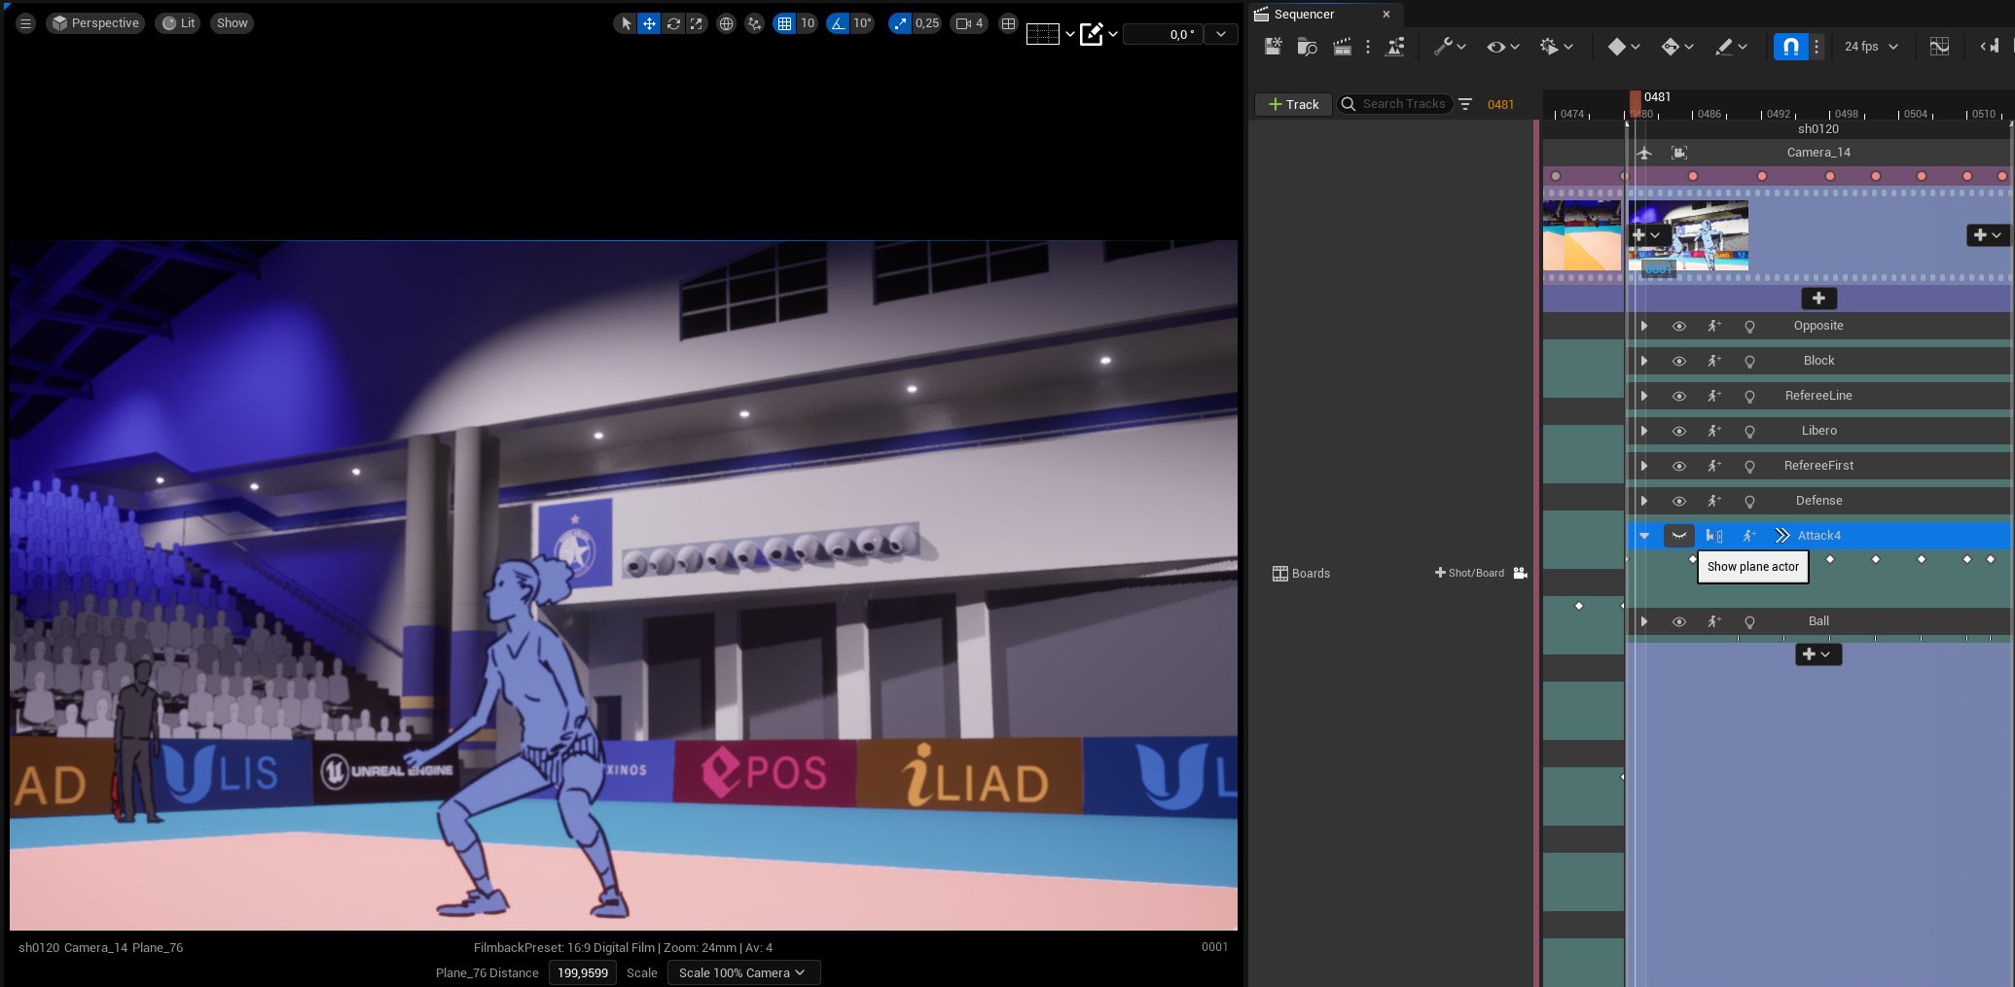The image size is (2015, 987).
Task: Select the rotate transform tool
Action: pyautogui.click(x=673, y=23)
